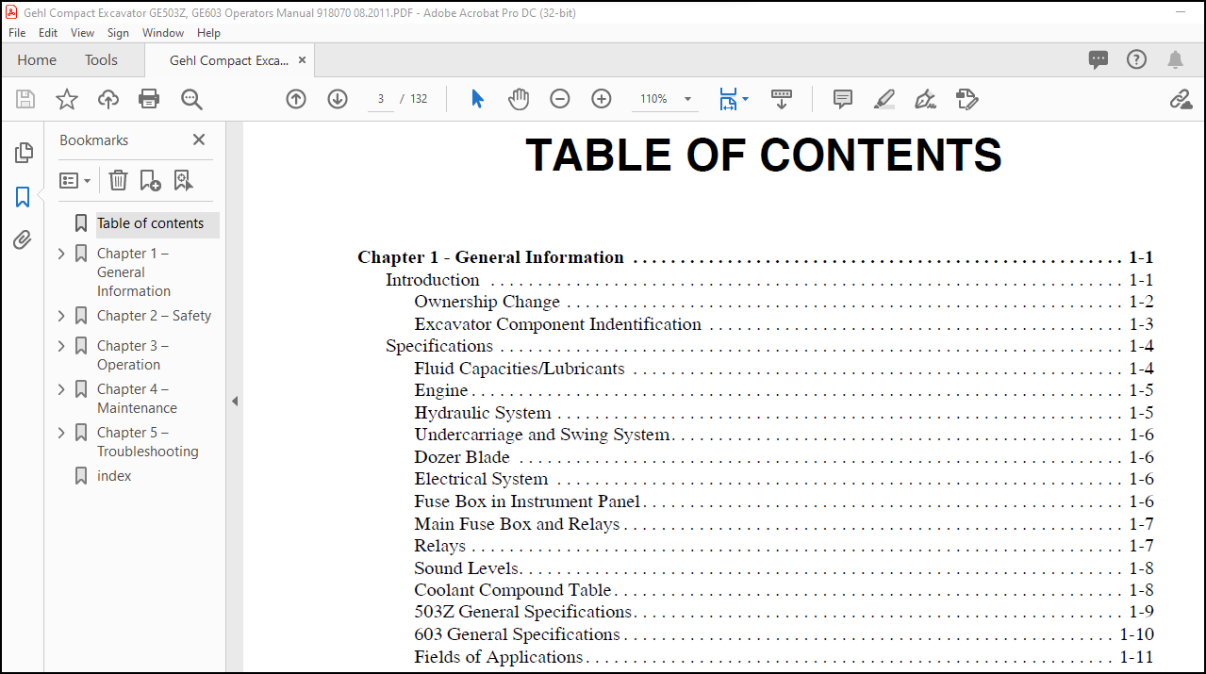1206x674 pixels.
Task: Switch to the Home tab
Action: pyautogui.click(x=37, y=59)
